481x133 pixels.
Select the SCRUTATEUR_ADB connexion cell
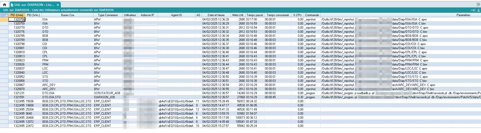(107, 93)
